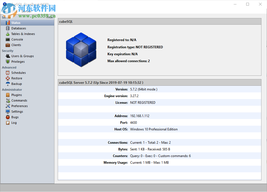Image resolution: width=267 pixels, height=192 pixels.
Task: Open the Privileges page
Action: (18, 61)
